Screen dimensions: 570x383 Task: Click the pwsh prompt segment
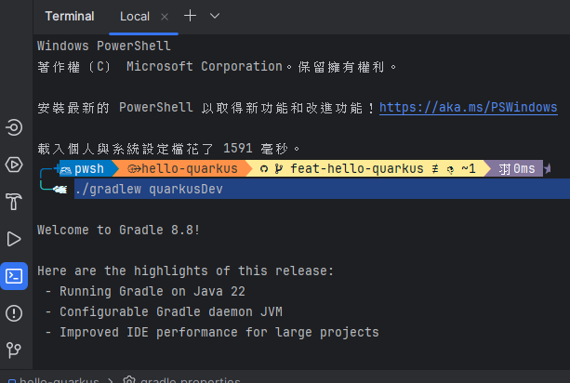(88, 169)
